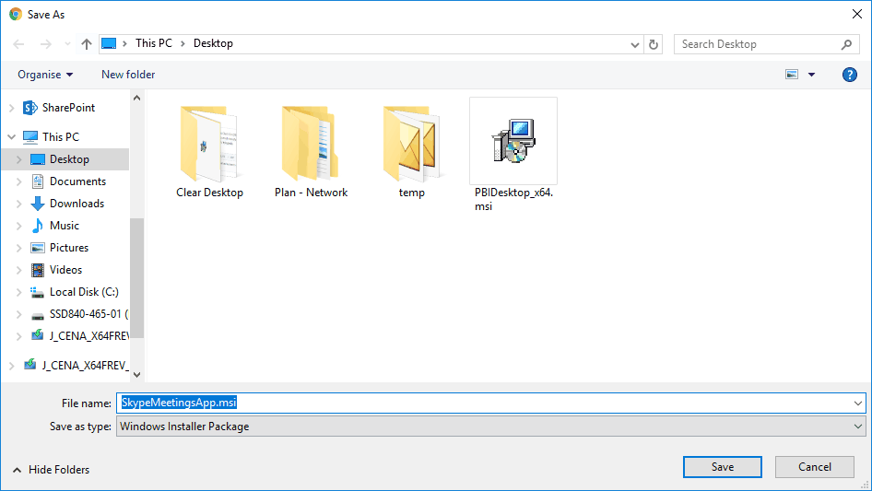Click the Up one level arrow

[x=87, y=44]
